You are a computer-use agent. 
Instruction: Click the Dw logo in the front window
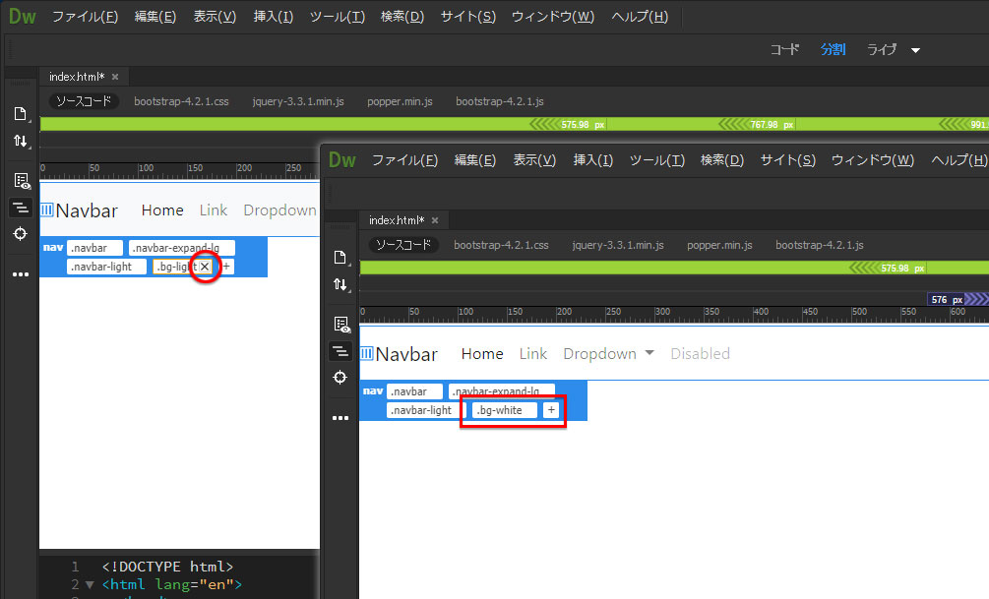(341, 160)
